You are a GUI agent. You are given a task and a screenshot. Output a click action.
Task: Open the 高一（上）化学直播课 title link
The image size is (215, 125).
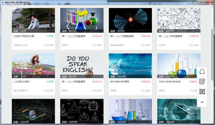click(x=74, y=36)
